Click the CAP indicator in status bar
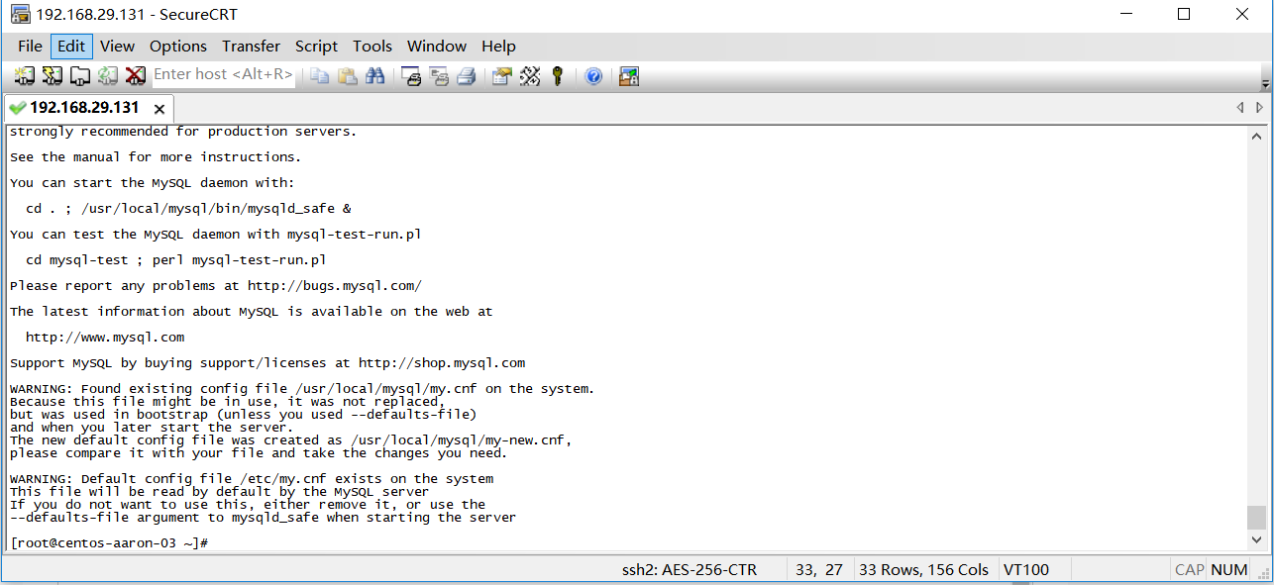Image resolution: width=1274 pixels, height=585 pixels. point(1189,569)
